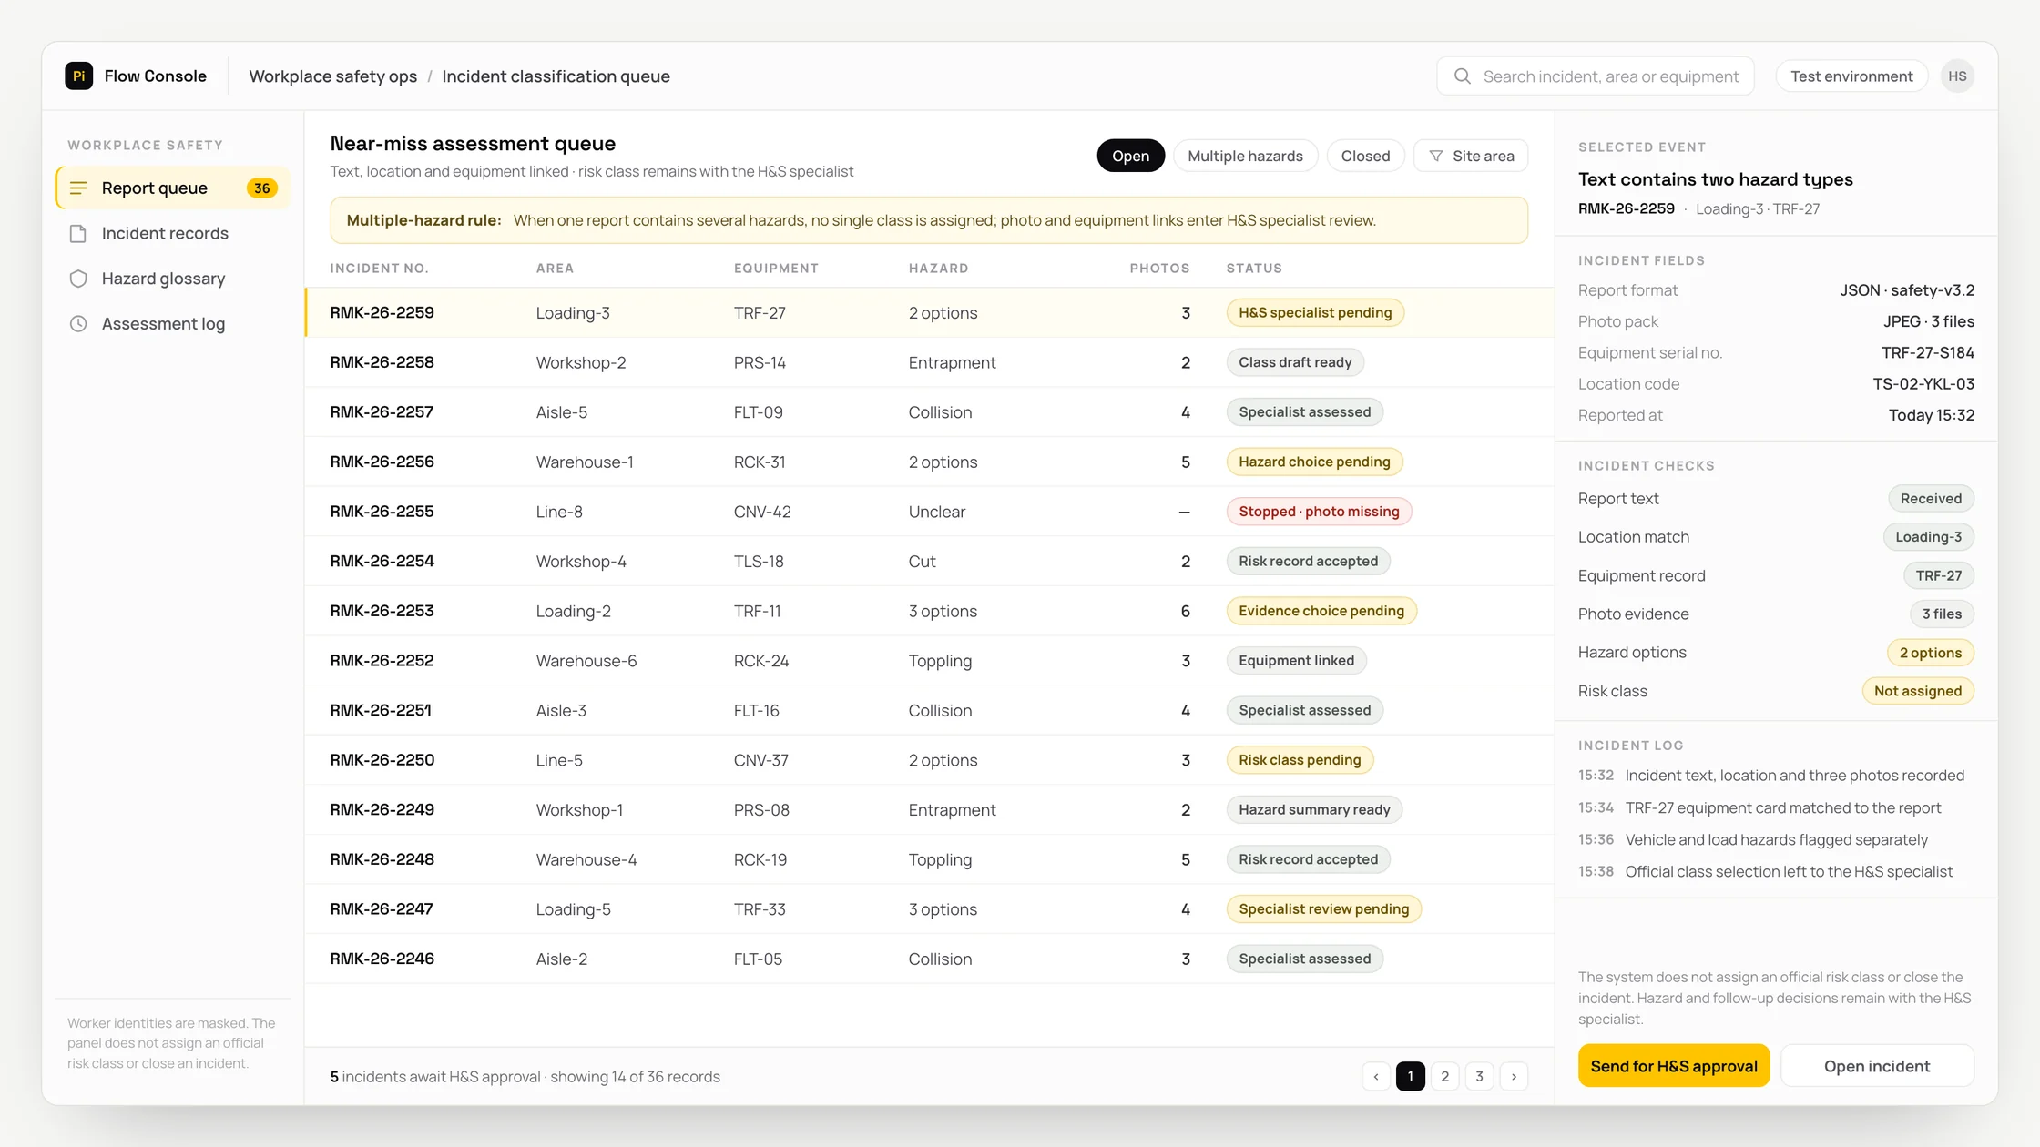Go to page 1

click(x=1411, y=1076)
